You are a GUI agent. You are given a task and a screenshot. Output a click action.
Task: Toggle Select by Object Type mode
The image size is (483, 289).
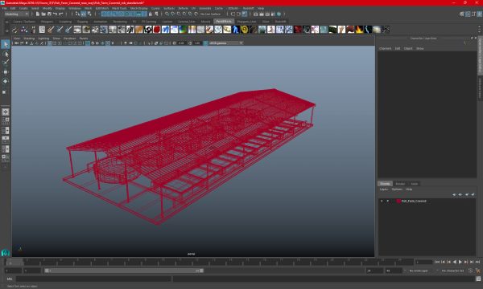(83, 14)
